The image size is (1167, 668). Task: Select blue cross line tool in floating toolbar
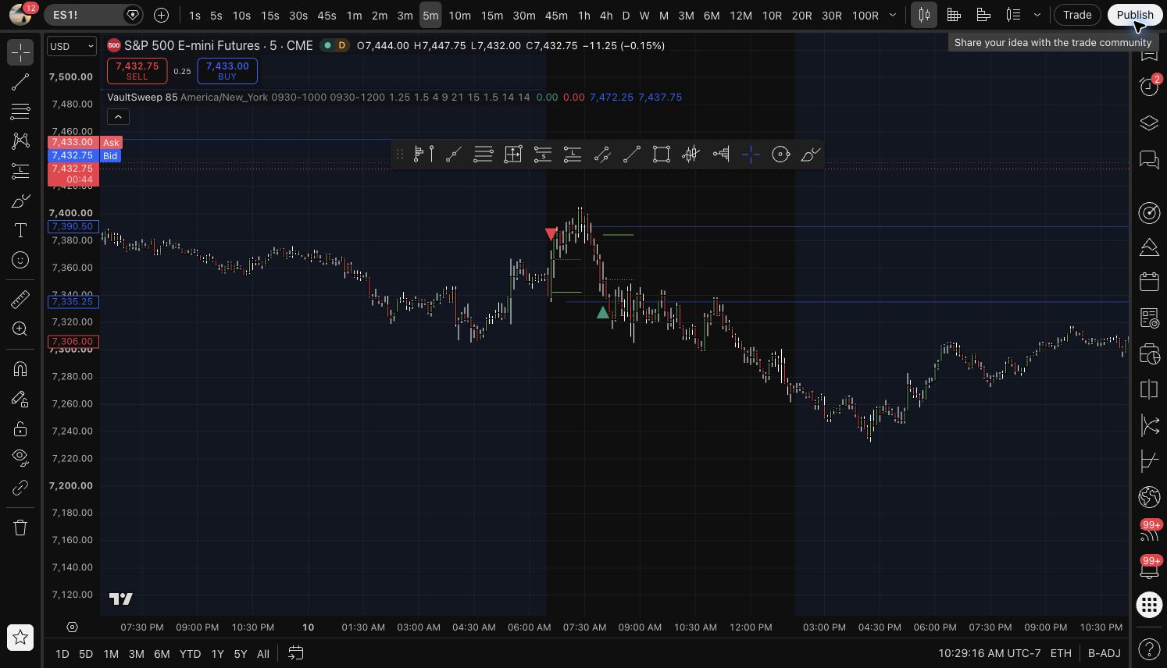pos(751,155)
